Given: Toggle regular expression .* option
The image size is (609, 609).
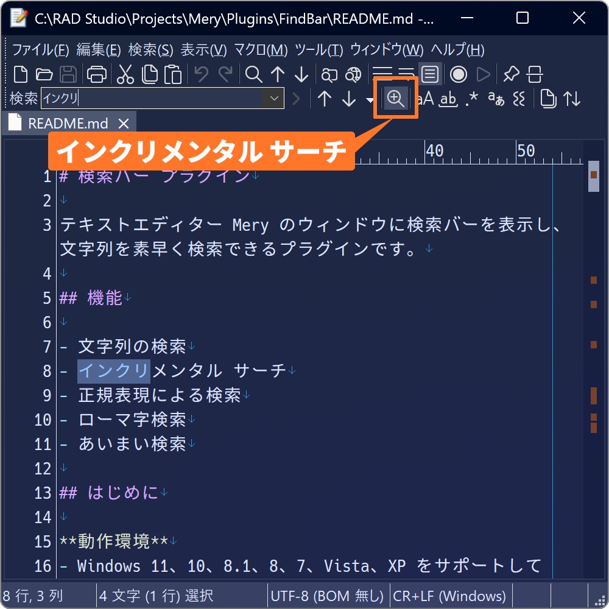Looking at the screenshot, I should [471, 99].
